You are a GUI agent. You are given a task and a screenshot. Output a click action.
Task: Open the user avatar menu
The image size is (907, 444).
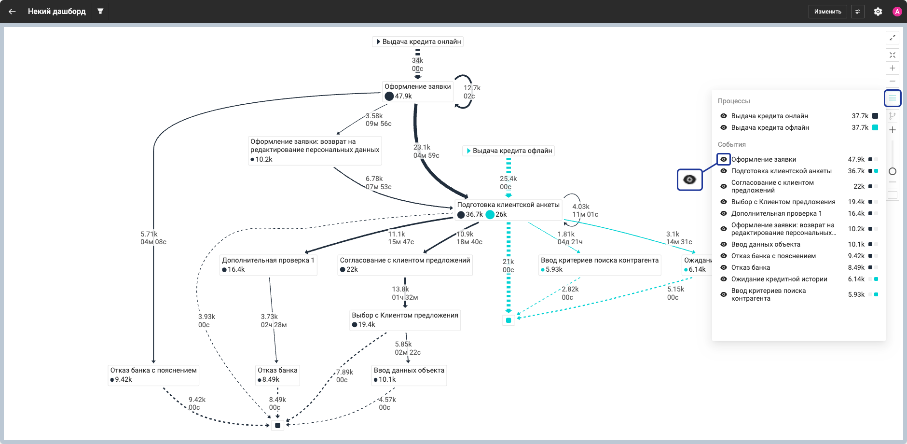pyautogui.click(x=897, y=12)
